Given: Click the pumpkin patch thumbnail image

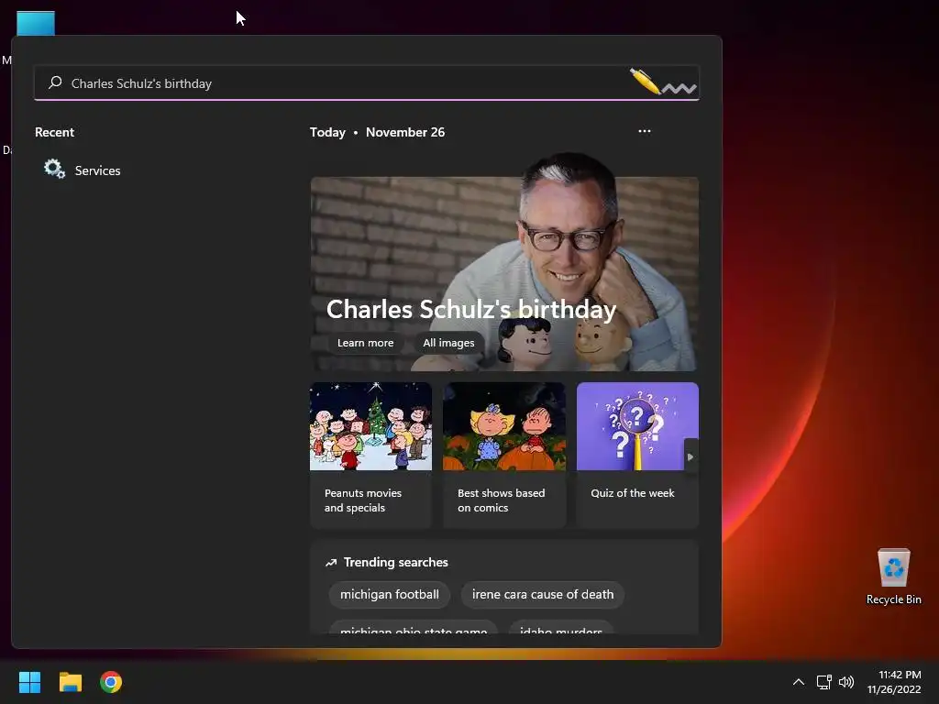Looking at the screenshot, I should [x=504, y=426].
